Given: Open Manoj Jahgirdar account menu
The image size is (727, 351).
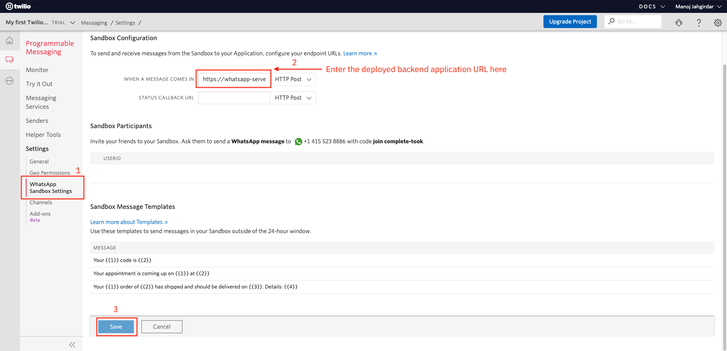Looking at the screenshot, I should tap(698, 6).
